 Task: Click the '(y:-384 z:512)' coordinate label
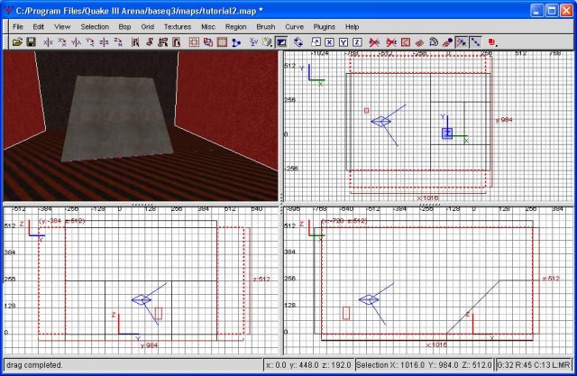coord(62,221)
